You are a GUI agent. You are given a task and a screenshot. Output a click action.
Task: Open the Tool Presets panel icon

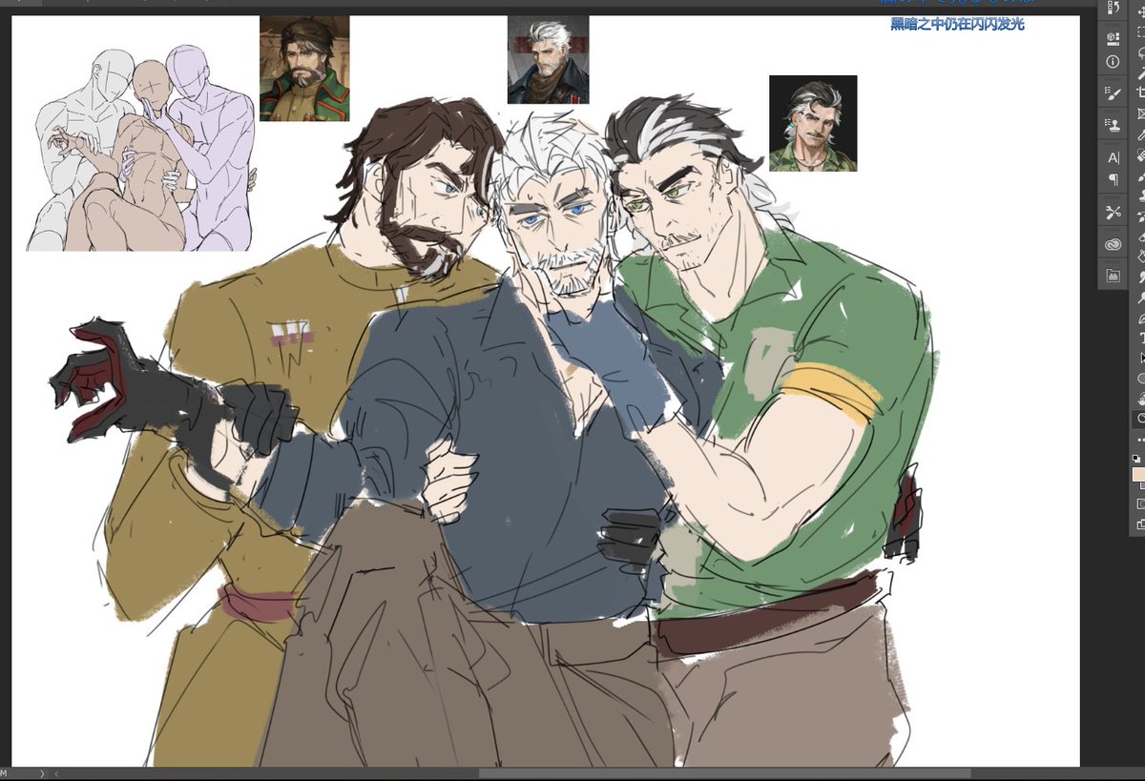[x=1113, y=212]
